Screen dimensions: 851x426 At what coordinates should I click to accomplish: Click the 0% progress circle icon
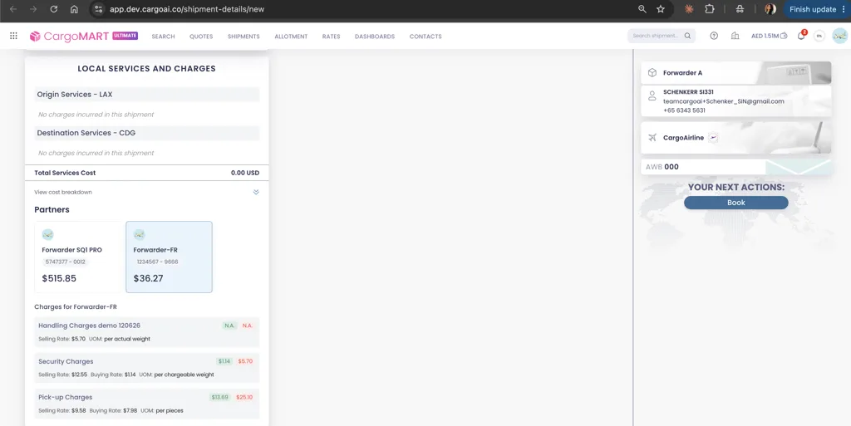(819, 36)
